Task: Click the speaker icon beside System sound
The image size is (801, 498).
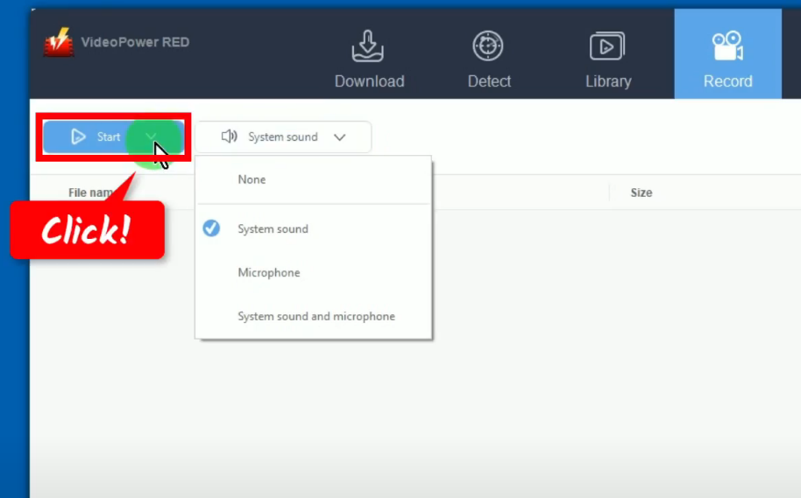Action: tap(230, 137)
